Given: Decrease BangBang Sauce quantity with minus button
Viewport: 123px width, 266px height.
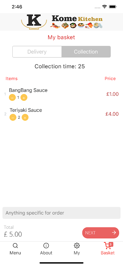Looking at the screenshot, I should tap(12, 97).
